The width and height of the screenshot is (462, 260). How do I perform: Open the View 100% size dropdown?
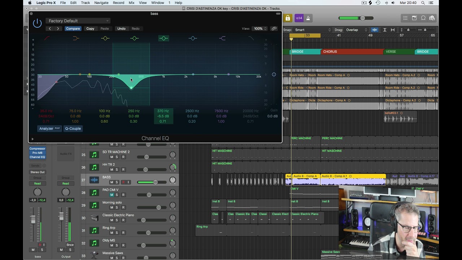click(x=259, y=29)
